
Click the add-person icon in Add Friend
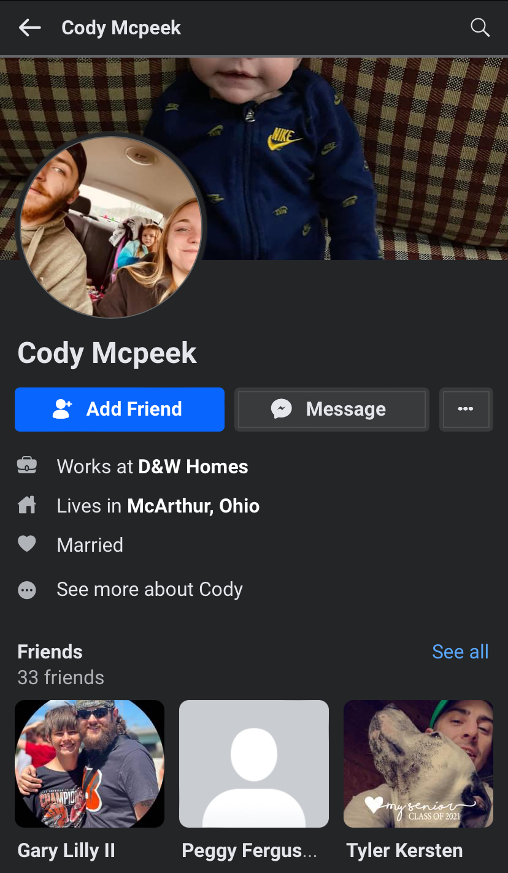pyautogui.click(x=63, y=409)
